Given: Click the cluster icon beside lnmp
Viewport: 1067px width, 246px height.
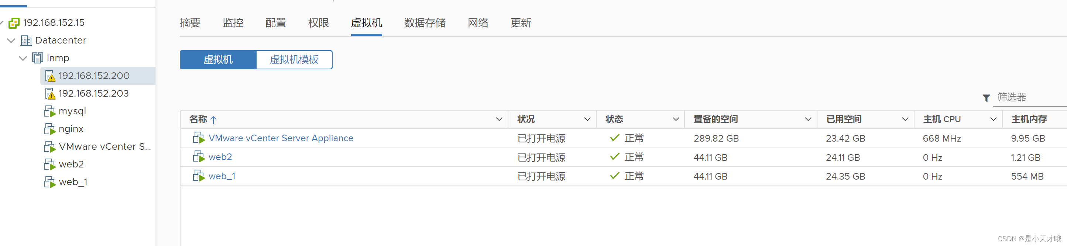Looking at the screenshot, I should 38,58.
